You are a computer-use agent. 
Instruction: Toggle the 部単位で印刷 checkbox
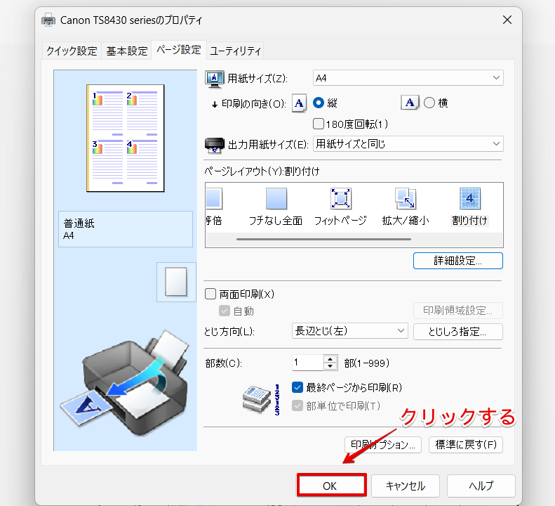[x=297, y=406]
